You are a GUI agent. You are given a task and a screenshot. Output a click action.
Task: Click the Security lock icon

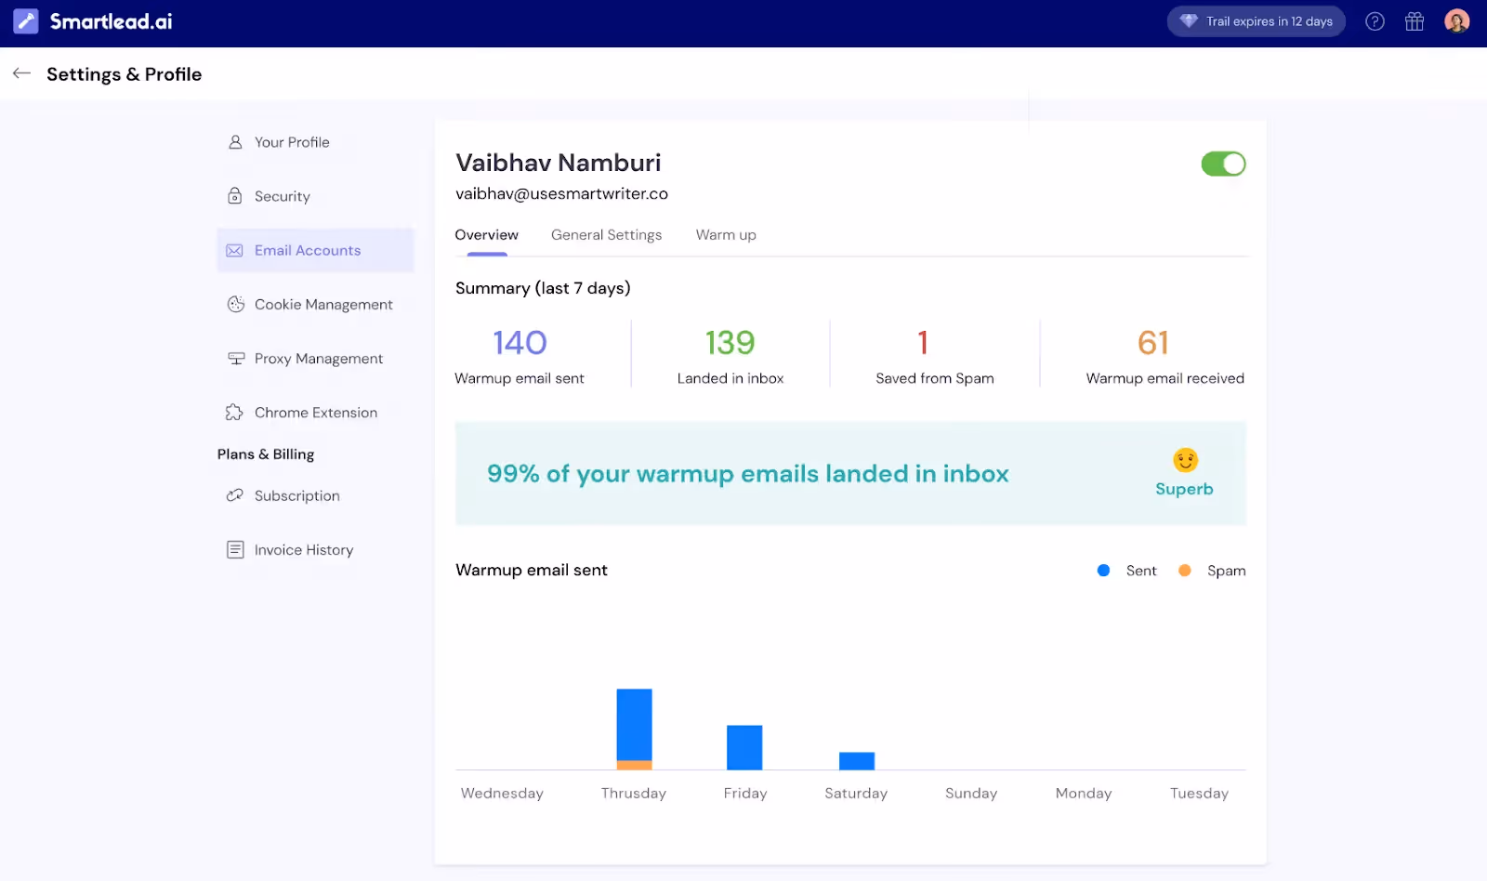235,196
